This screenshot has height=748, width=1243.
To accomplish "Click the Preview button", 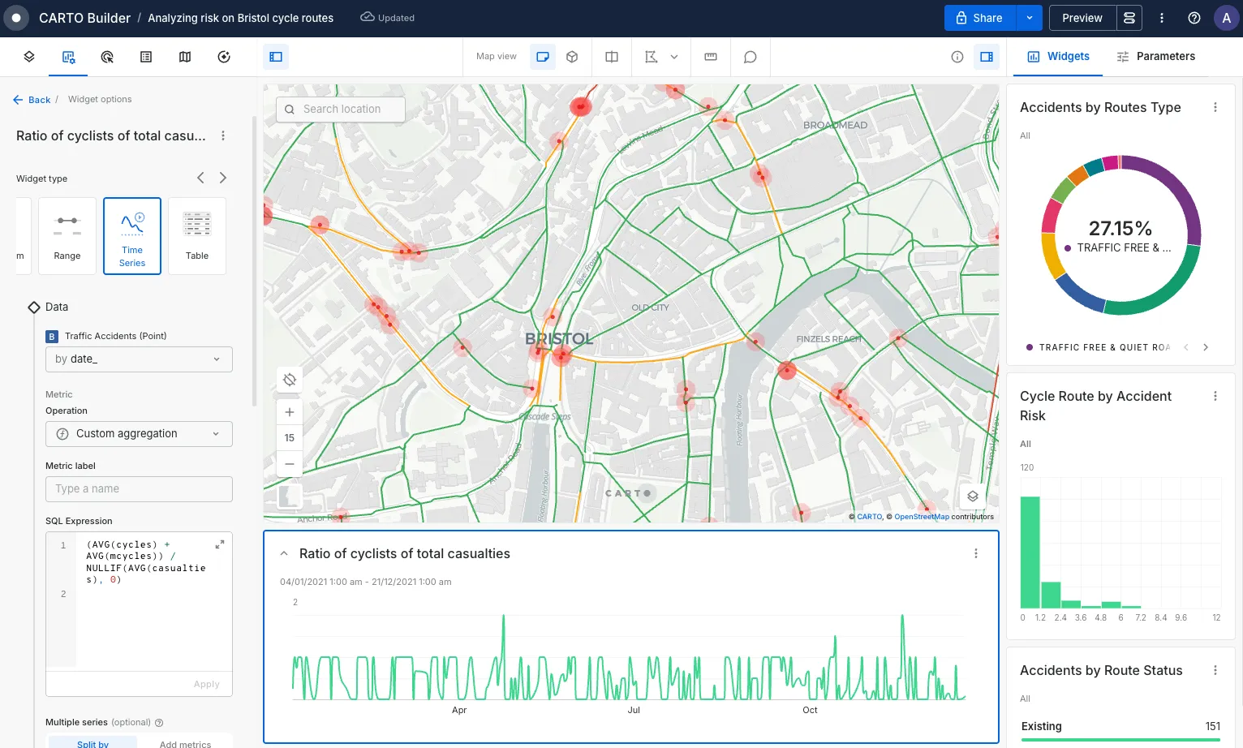I will (x=1082, y=18).
